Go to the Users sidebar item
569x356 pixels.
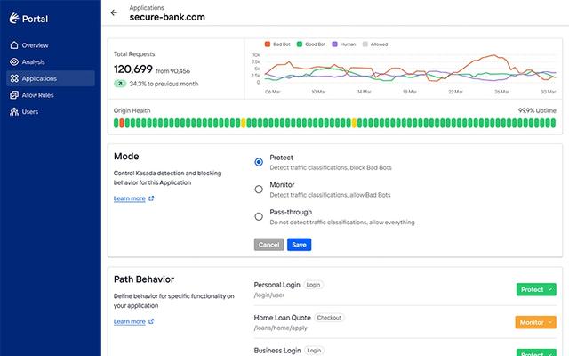click(x=31, y=112)
